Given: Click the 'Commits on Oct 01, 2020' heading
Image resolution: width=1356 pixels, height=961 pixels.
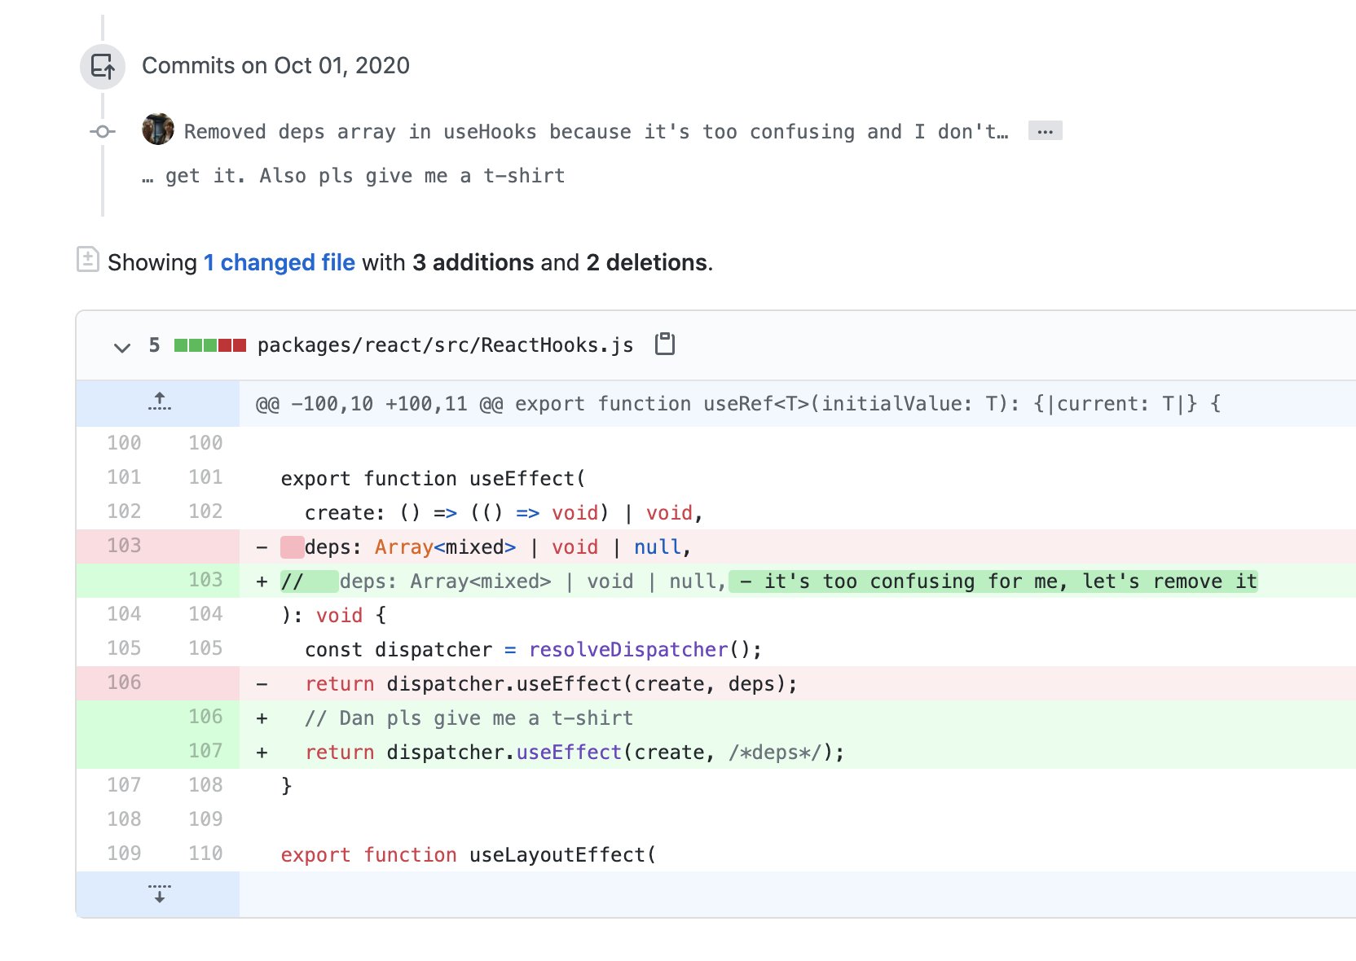Looking at the screenshot, I should (275, 66).
